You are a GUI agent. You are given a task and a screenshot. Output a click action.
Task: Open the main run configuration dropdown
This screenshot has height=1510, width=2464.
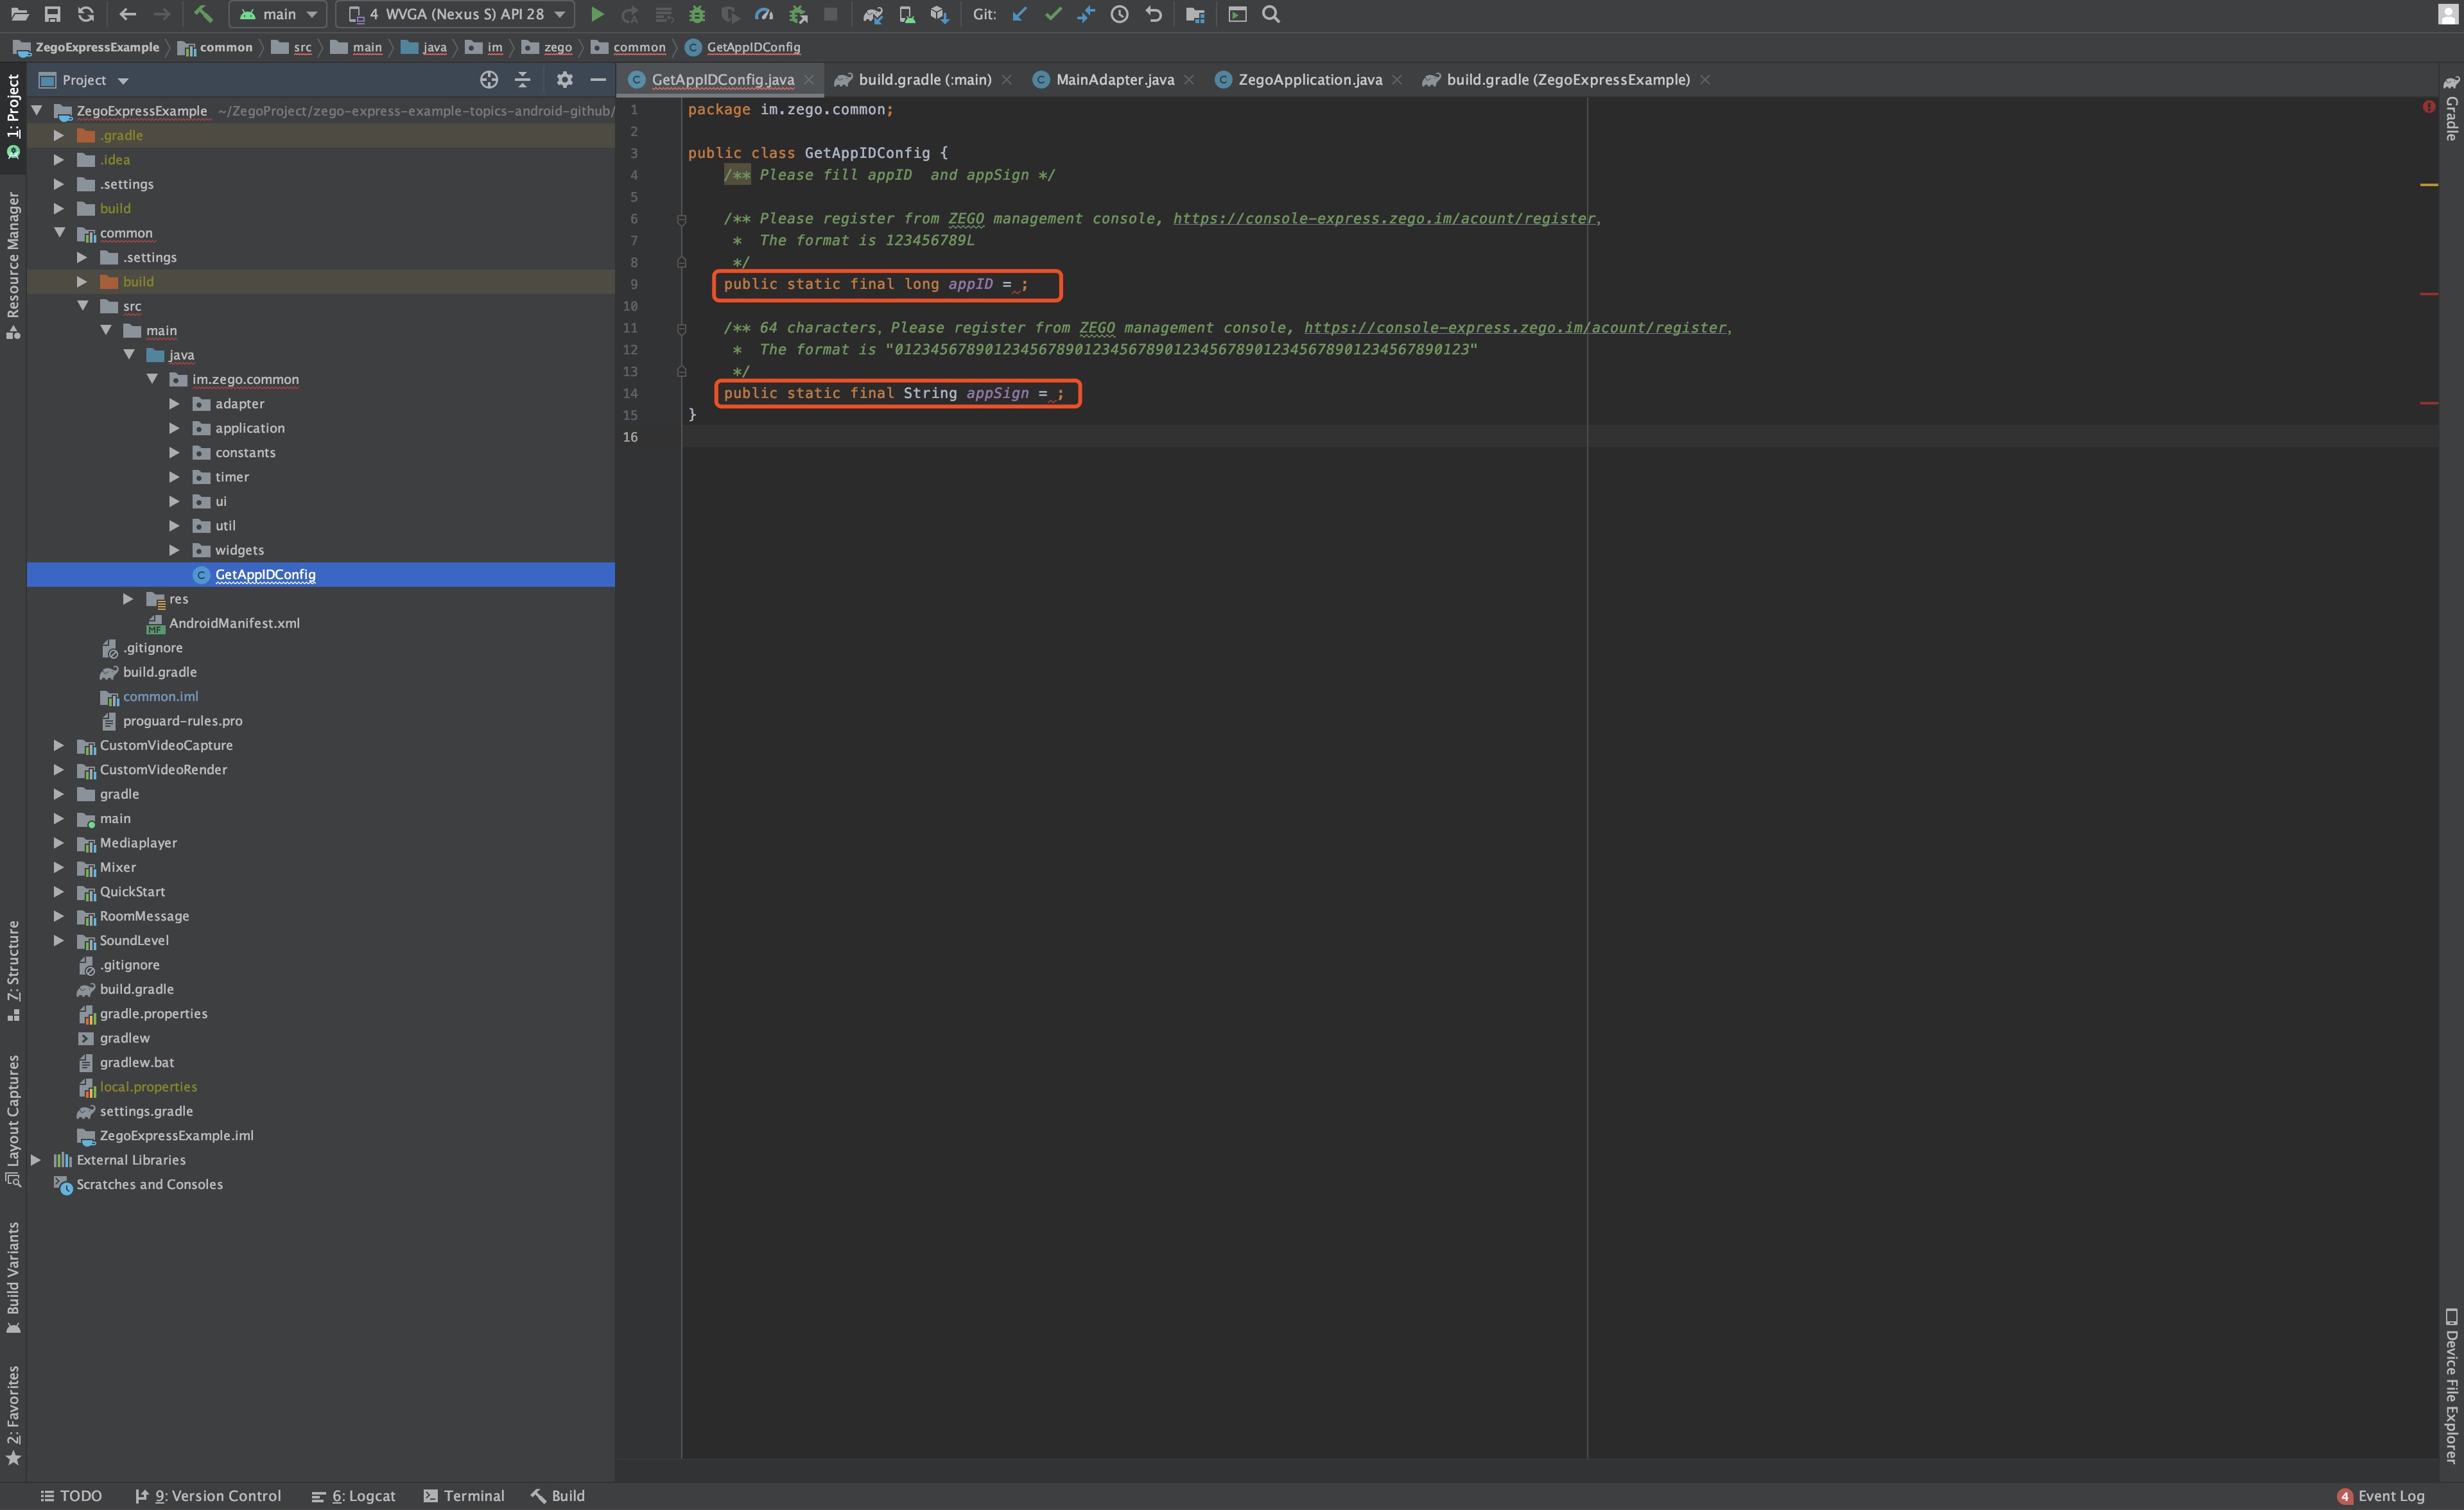point(279,14)
